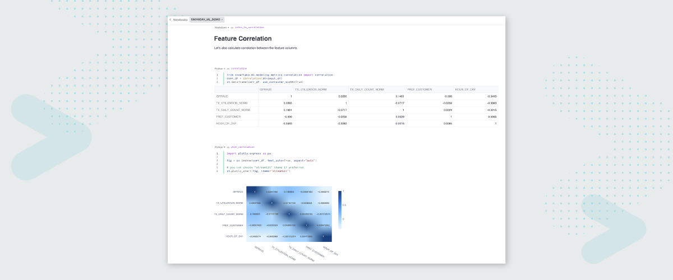Open the SNOWDAY_ML_DEMO notebook dropdown
Image resolution: width=673 pixels, height=280 pixels.
(207, 20)
